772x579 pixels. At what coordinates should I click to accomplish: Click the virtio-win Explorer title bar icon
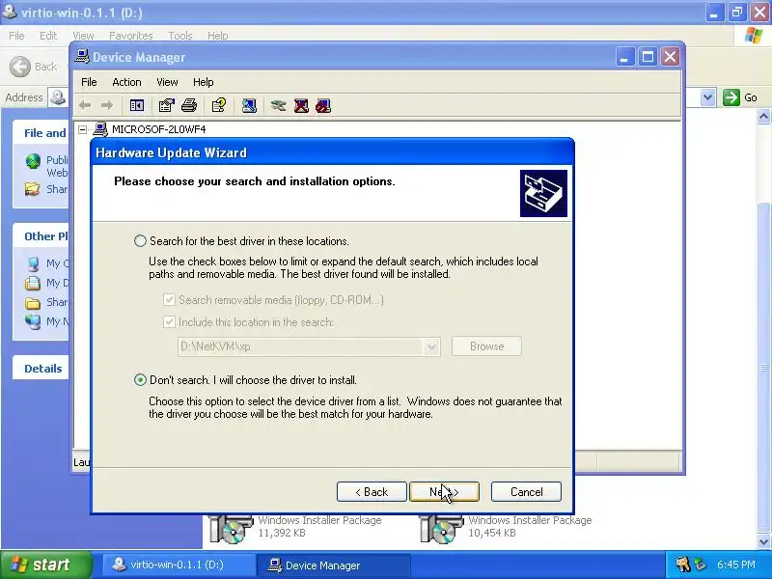(9, 12)
